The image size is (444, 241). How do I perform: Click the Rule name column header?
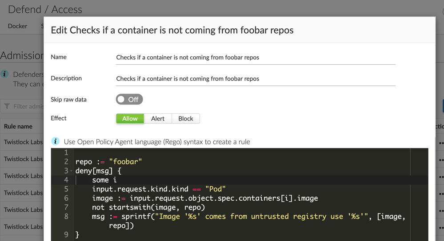point(18,126)
